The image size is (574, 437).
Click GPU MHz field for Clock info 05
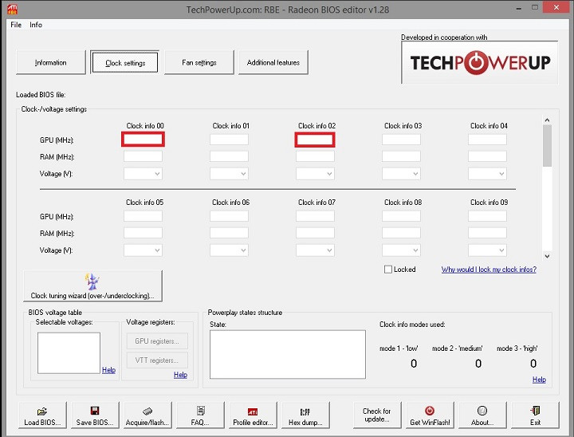point(143,216)
